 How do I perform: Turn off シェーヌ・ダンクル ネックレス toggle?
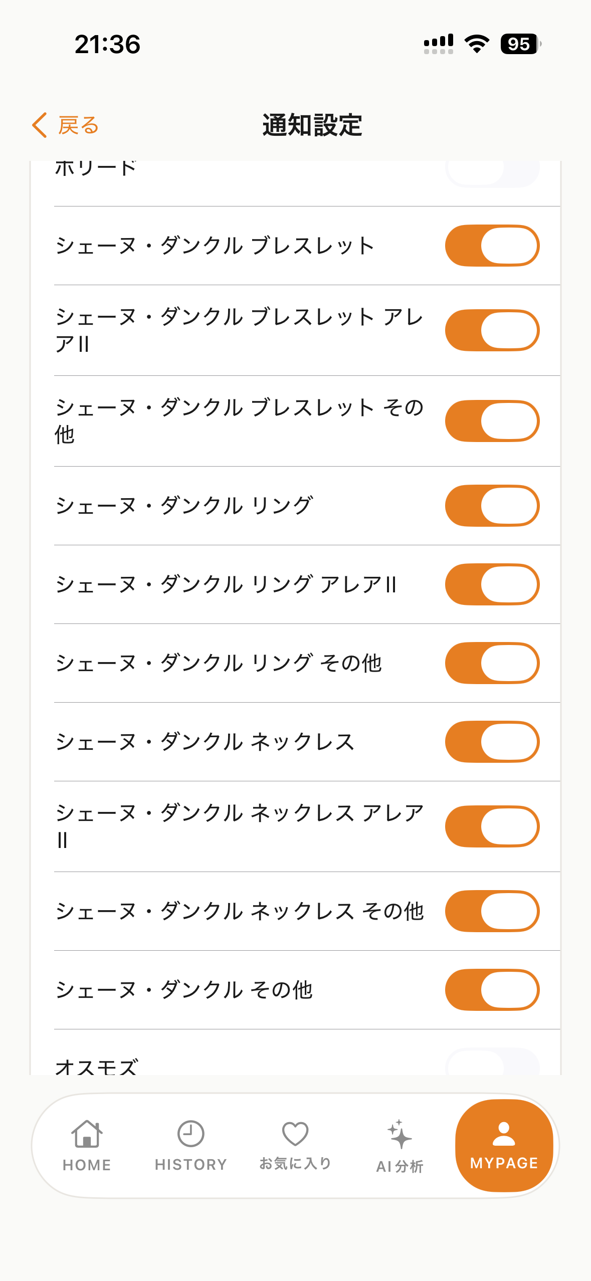(492, 742)
